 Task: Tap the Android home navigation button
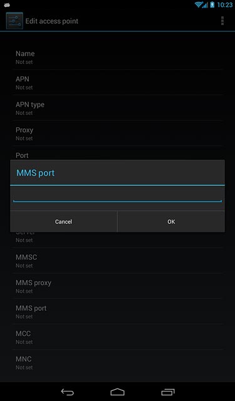[117, 392]
